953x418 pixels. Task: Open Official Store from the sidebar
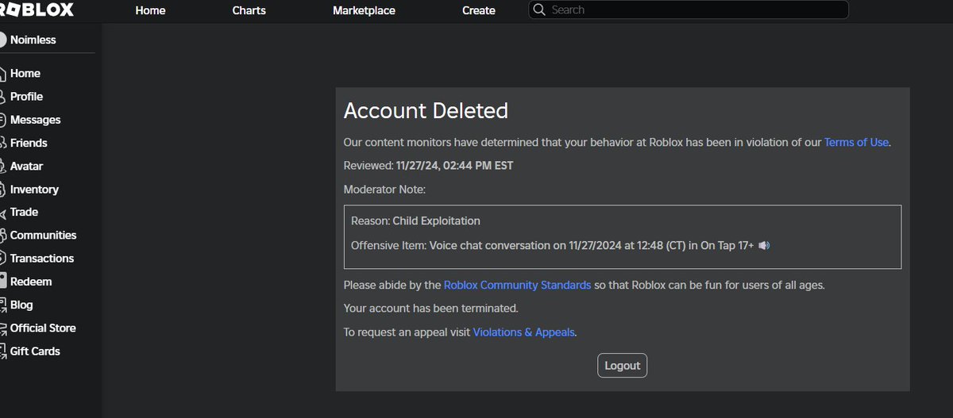pos(43,328)
